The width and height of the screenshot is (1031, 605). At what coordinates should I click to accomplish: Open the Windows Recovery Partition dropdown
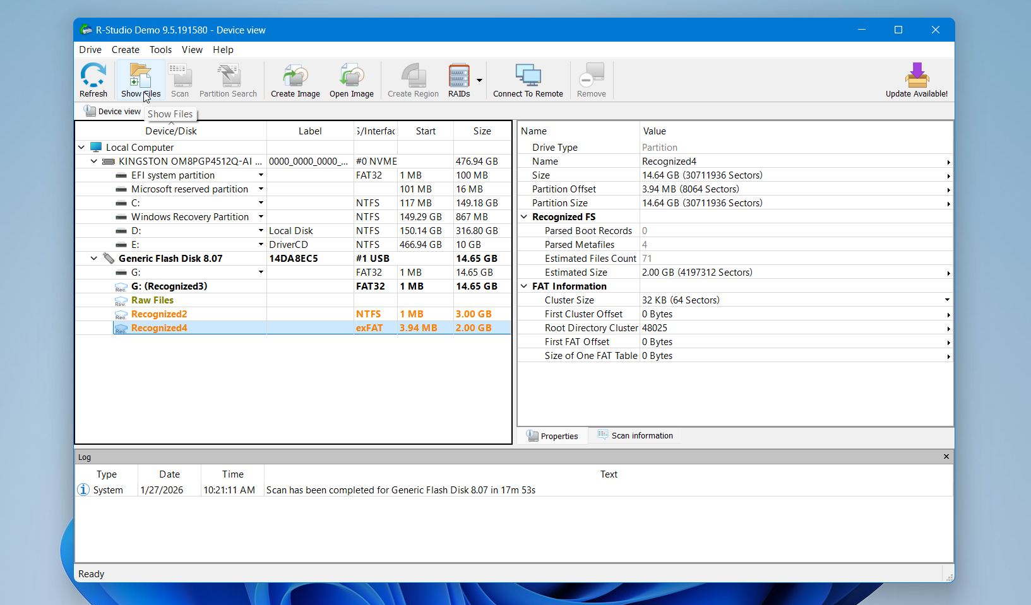pos(259,216)
